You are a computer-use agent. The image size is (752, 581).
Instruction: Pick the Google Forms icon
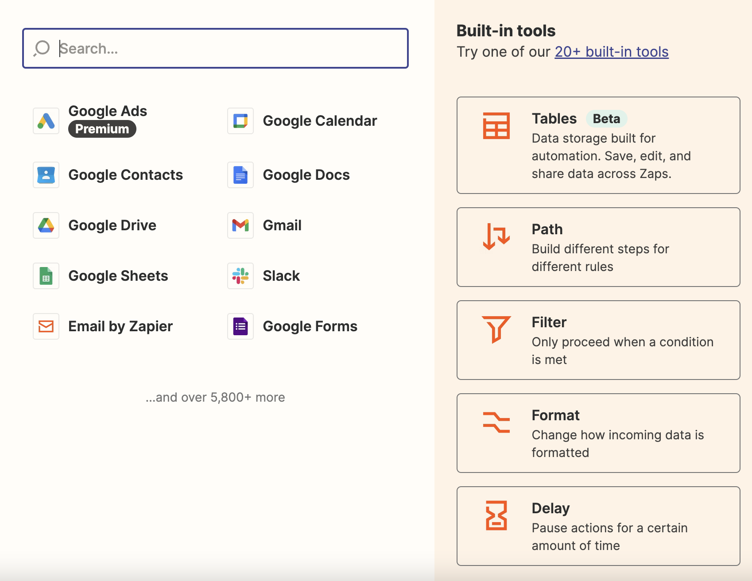click(240, 326)
